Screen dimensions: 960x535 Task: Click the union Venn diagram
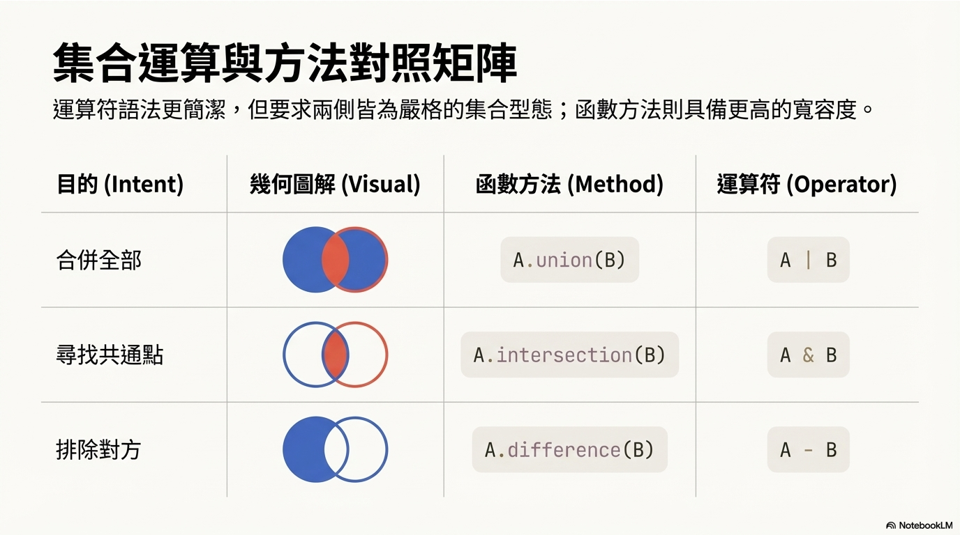click(x=335, y=260)
